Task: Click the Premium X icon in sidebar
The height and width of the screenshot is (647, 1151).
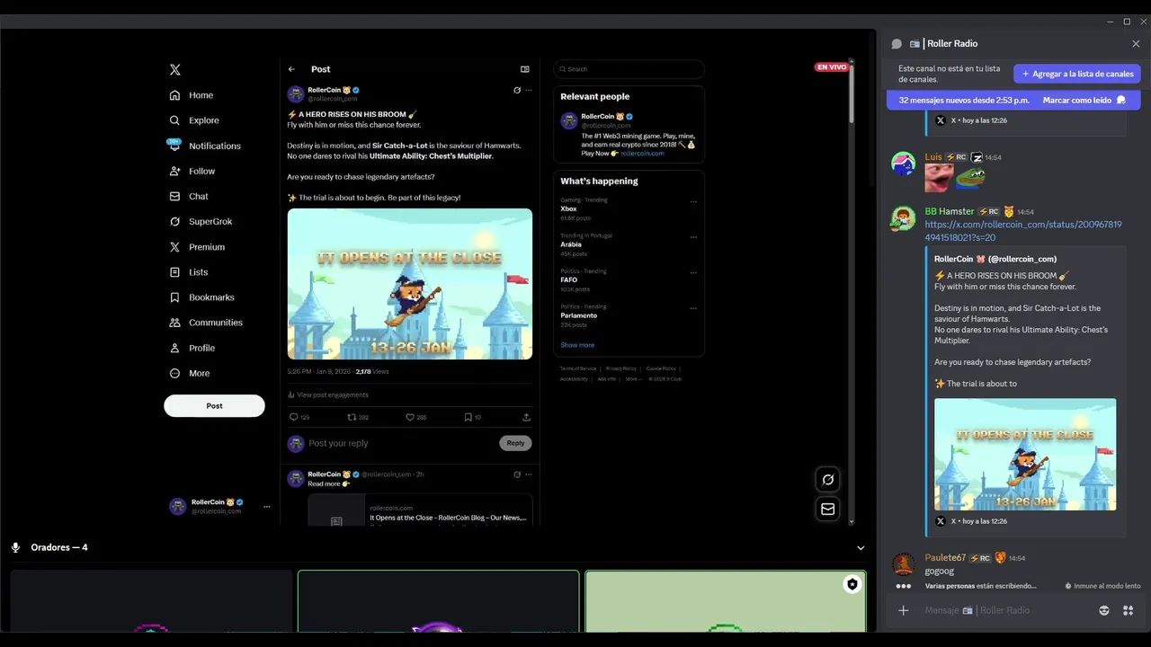Action: pos(174,247)
